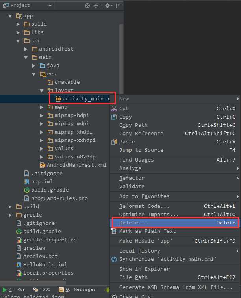Click the hide Project panel icon
This screenshot has height=298, width=241.
tap(117, 6)
